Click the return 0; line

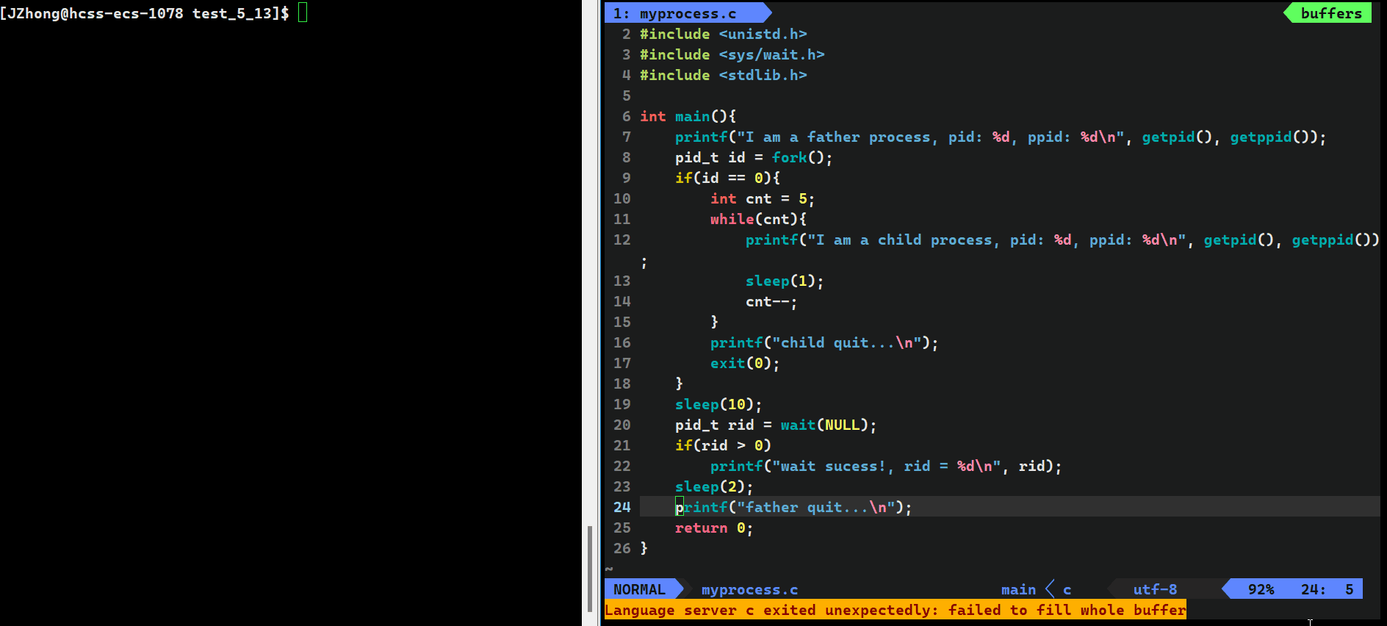(x=714, y=528)
